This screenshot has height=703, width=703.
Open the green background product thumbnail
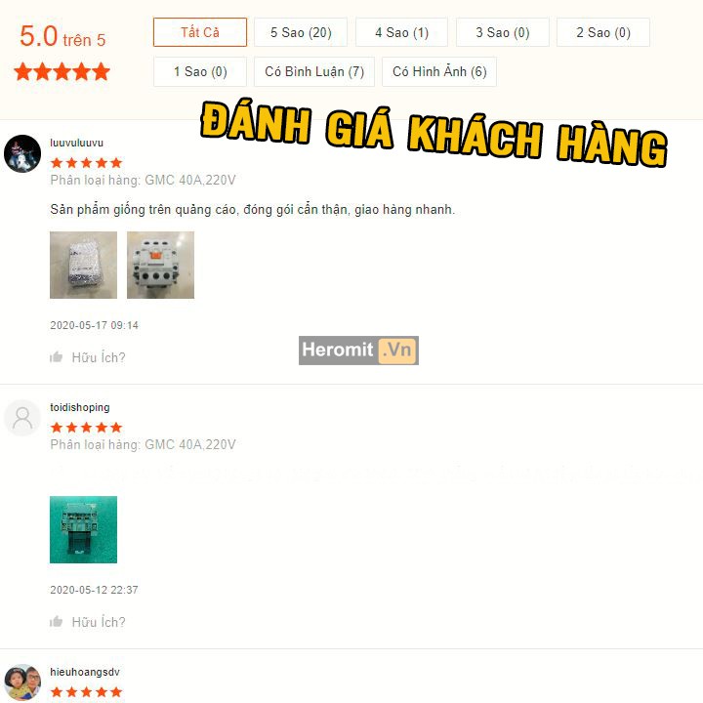(x=83, y=529)
